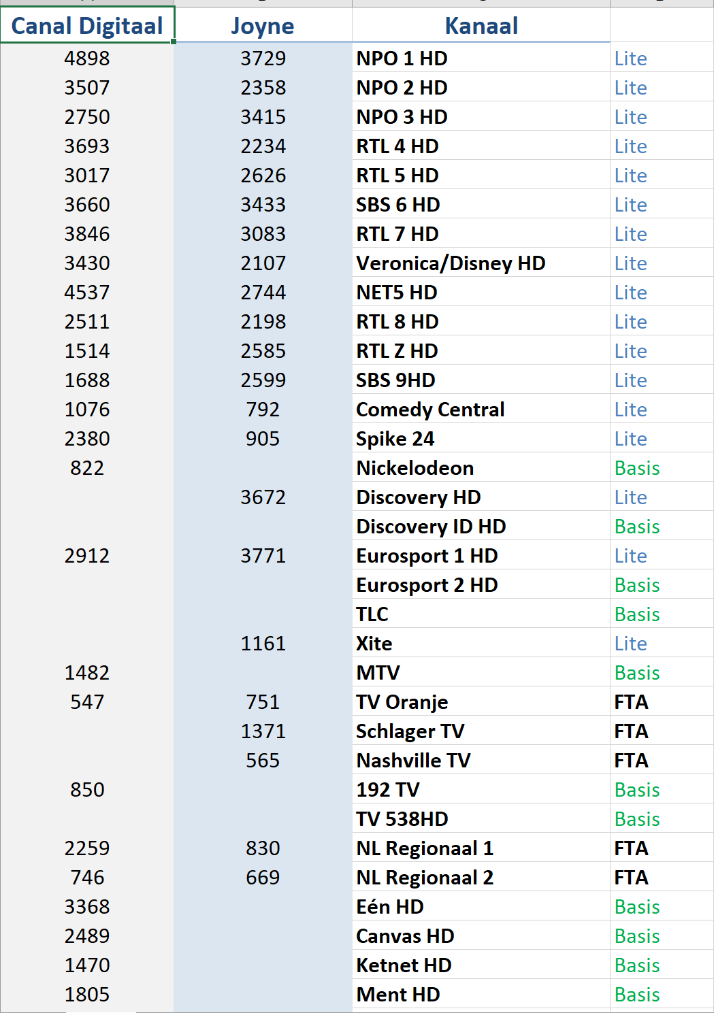Image resolution: width=714 pixels, height=1013 pixels.
Task: Select cell containing 4898
Action: 87,58
